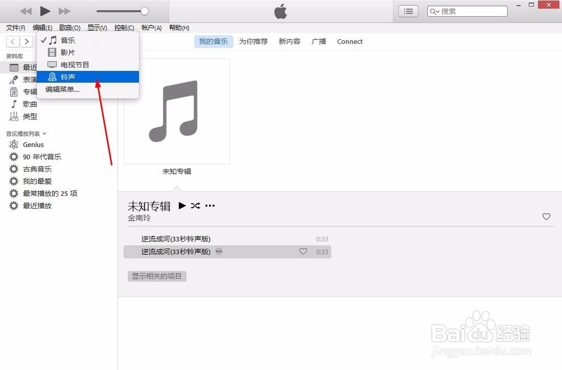562x370 pixels.
Task: Heart the highlighted 逆流成河 track
Action: tap(303, 252)
